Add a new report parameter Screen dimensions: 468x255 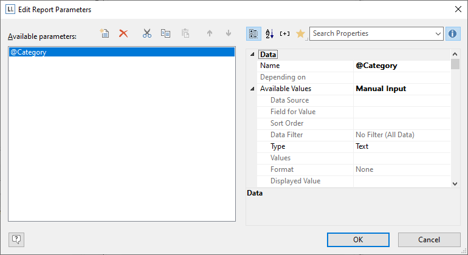coord(105,33)
